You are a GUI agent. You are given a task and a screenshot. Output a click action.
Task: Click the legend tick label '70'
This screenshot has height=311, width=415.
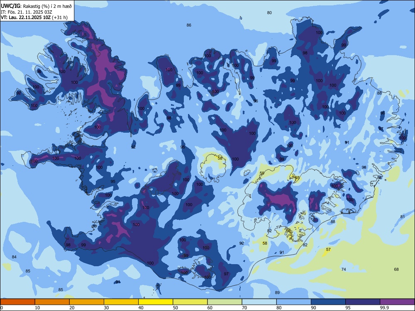point(244,308)
